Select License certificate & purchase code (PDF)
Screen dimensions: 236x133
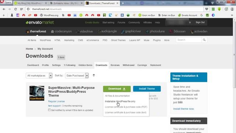[x=126, y=107]
